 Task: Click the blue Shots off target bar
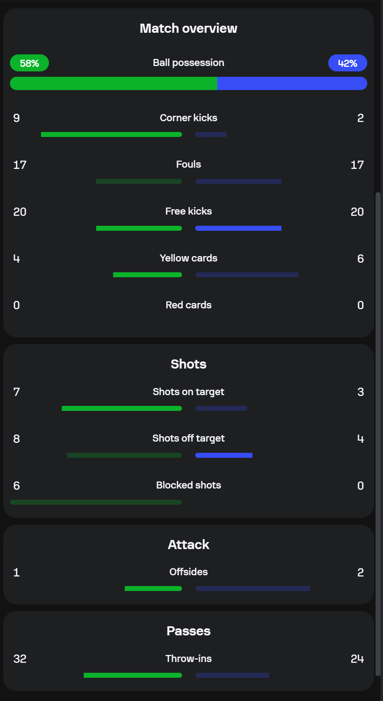point(223,455)
